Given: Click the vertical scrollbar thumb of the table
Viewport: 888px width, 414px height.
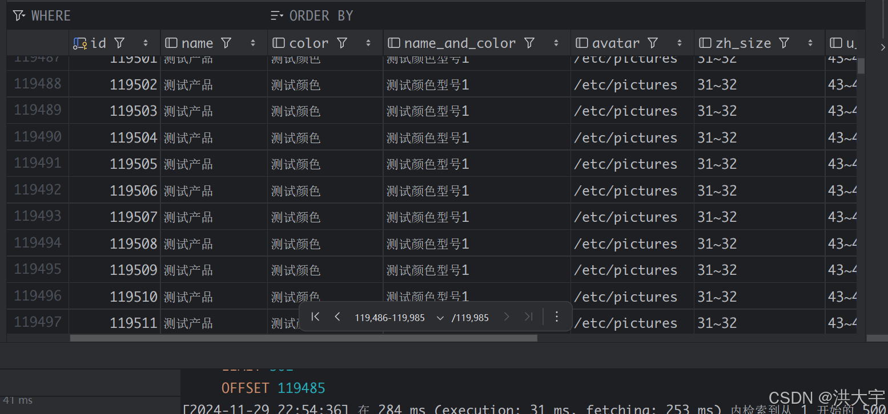Looking at the screenshot, I should click(861, 66).
